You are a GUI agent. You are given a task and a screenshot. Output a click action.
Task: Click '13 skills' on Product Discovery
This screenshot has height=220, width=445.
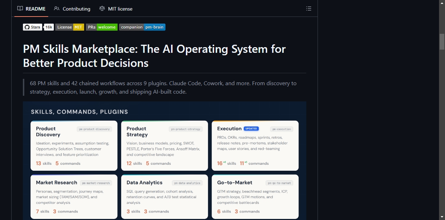pyautogui.click(x=44, y=163)
